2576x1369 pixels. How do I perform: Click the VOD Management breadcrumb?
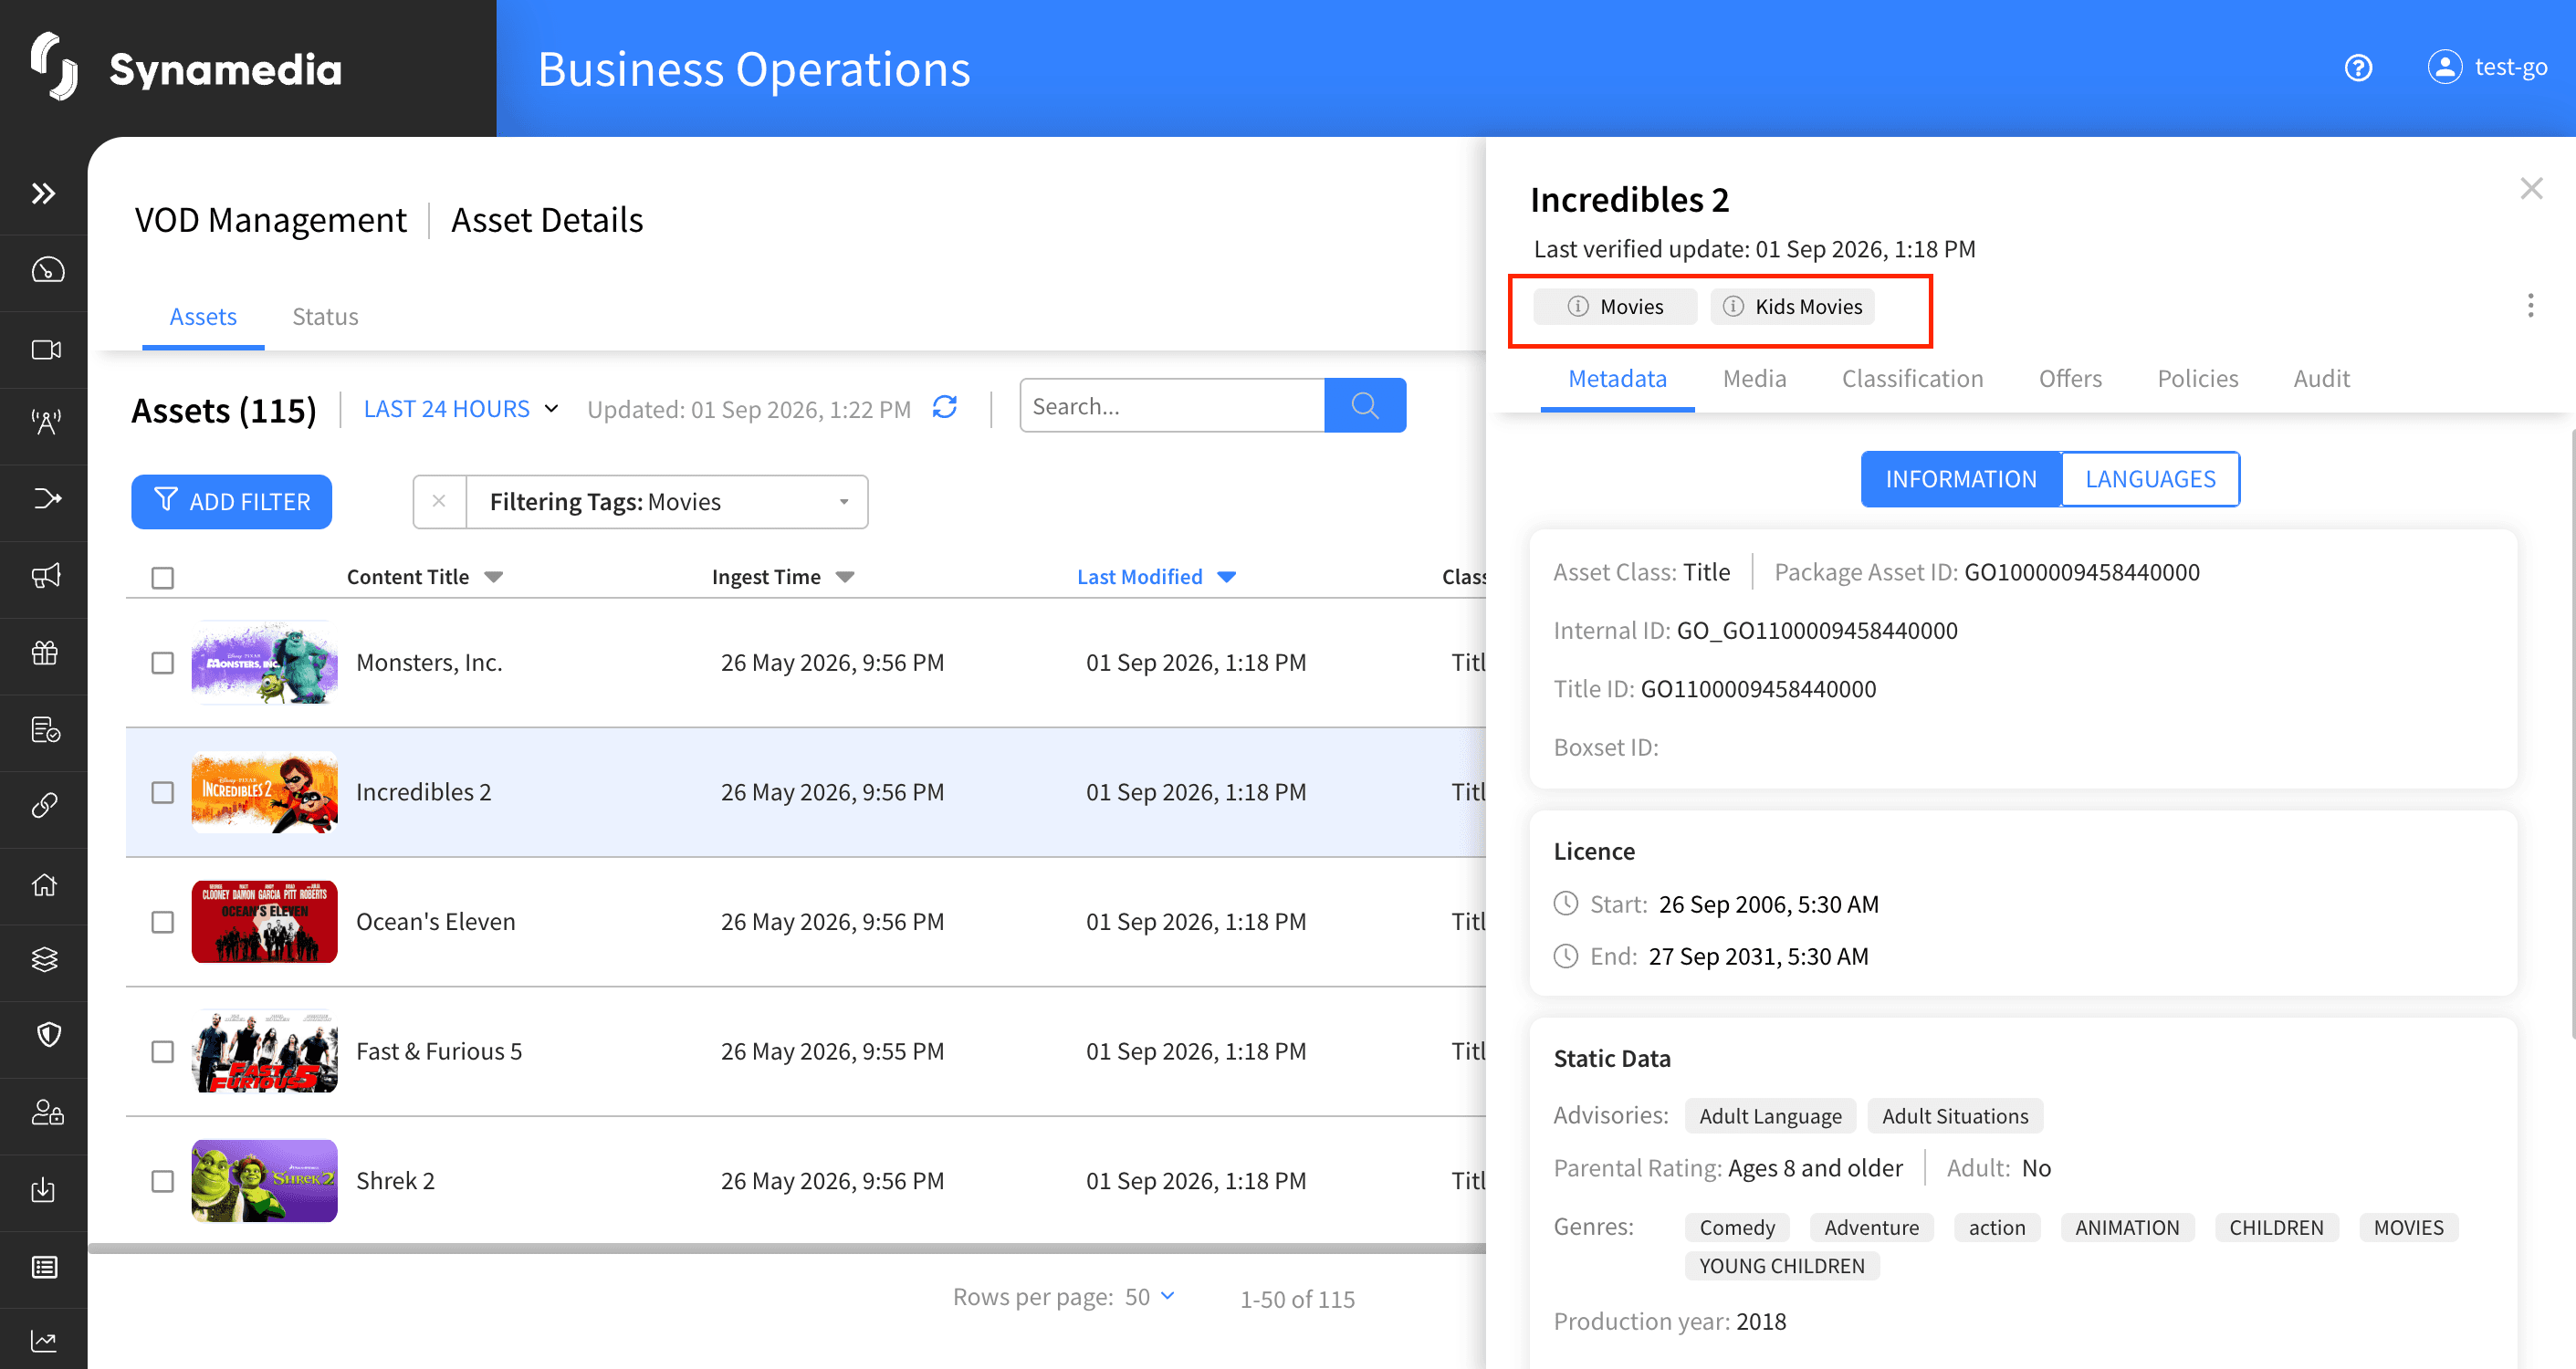tap(270, 220)
